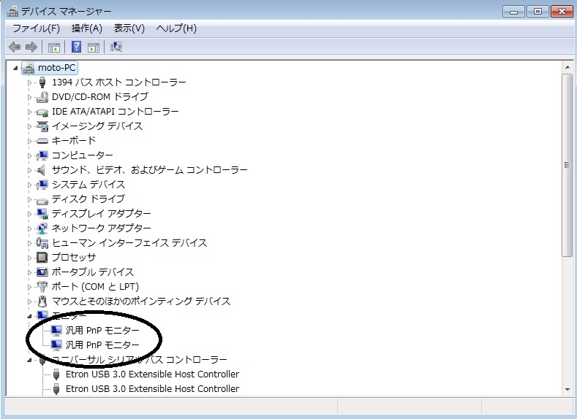The image size is (577, 419).
Task: Click the ディスク ドライブ drive icon
Action: point(42,201)
